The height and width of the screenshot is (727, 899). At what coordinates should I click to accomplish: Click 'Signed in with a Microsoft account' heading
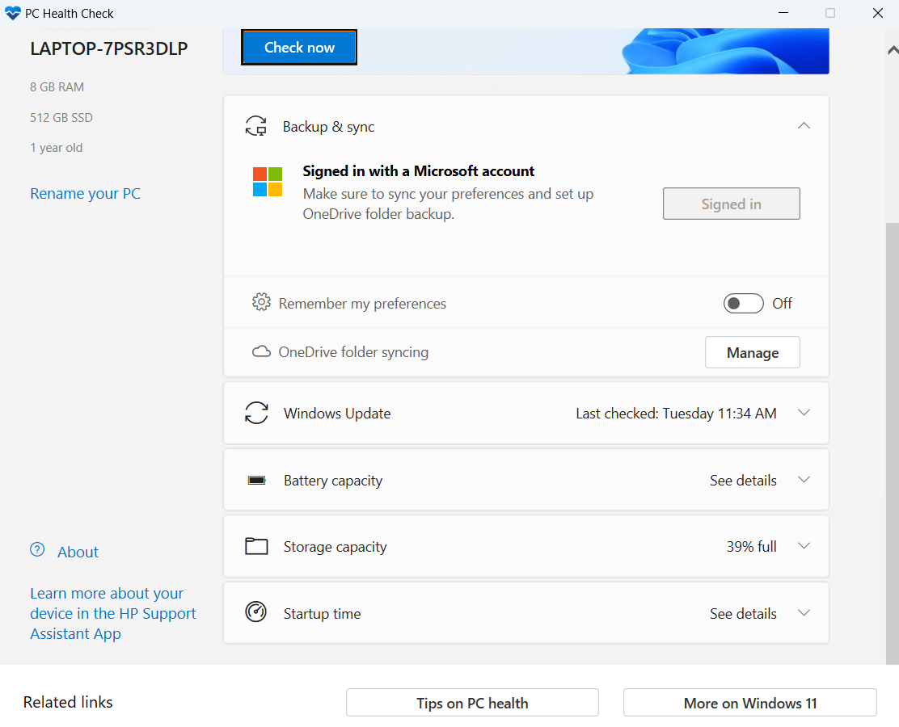point(418,170)
